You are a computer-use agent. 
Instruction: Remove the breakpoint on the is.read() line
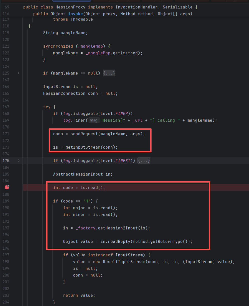pos(7,187)
